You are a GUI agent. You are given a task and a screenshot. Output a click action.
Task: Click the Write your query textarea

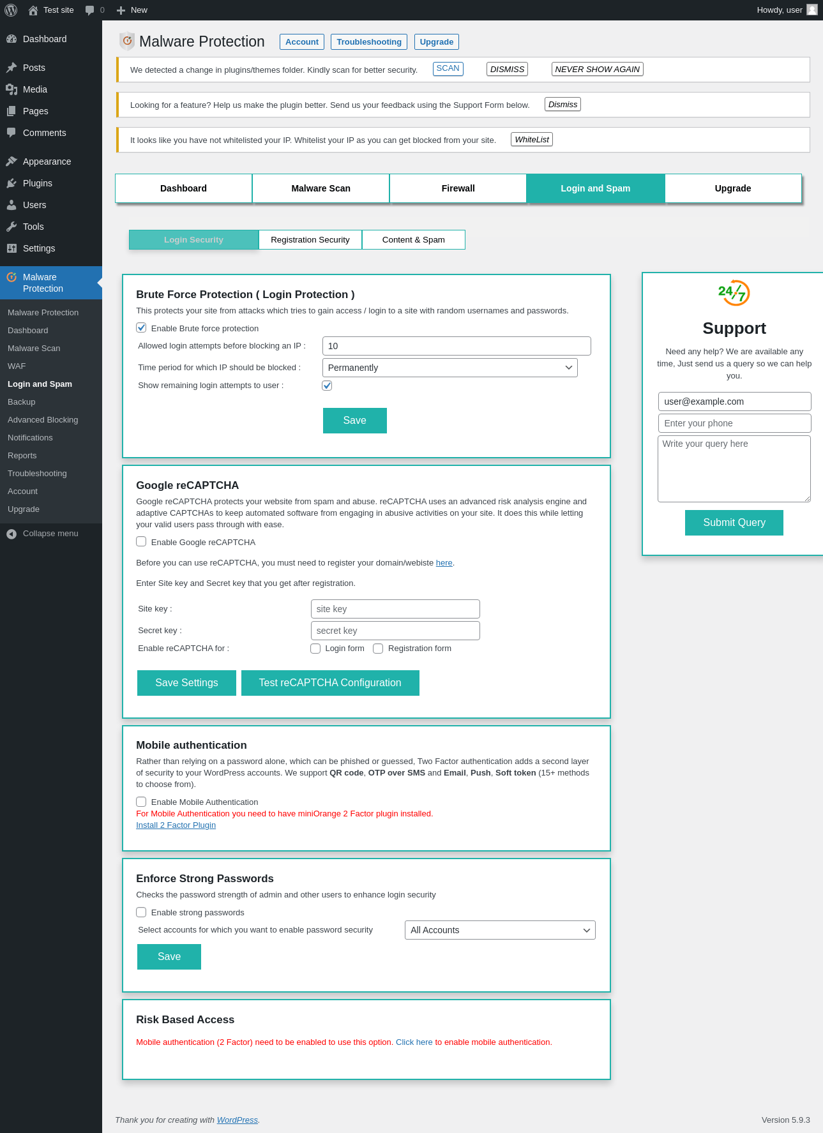coord(734,469)
